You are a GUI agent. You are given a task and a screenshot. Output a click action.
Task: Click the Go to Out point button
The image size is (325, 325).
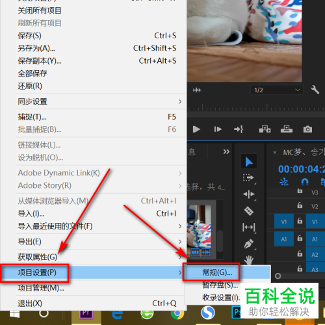click(239, 129)
